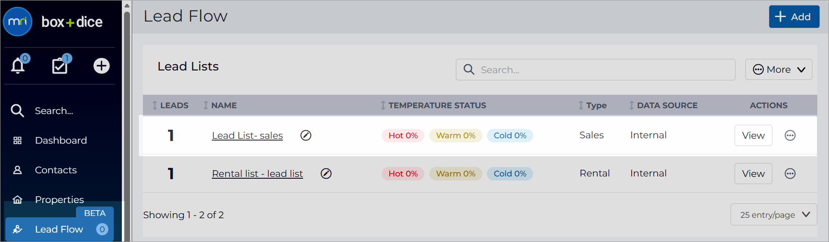Click the quick add plus circle icon
Image resolution: width=829 pixels, height=242 pixels.
(x=102, y=66)
